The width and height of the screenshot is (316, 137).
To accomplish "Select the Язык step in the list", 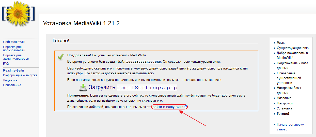I will pyautogui.click(x=281, y=43).
